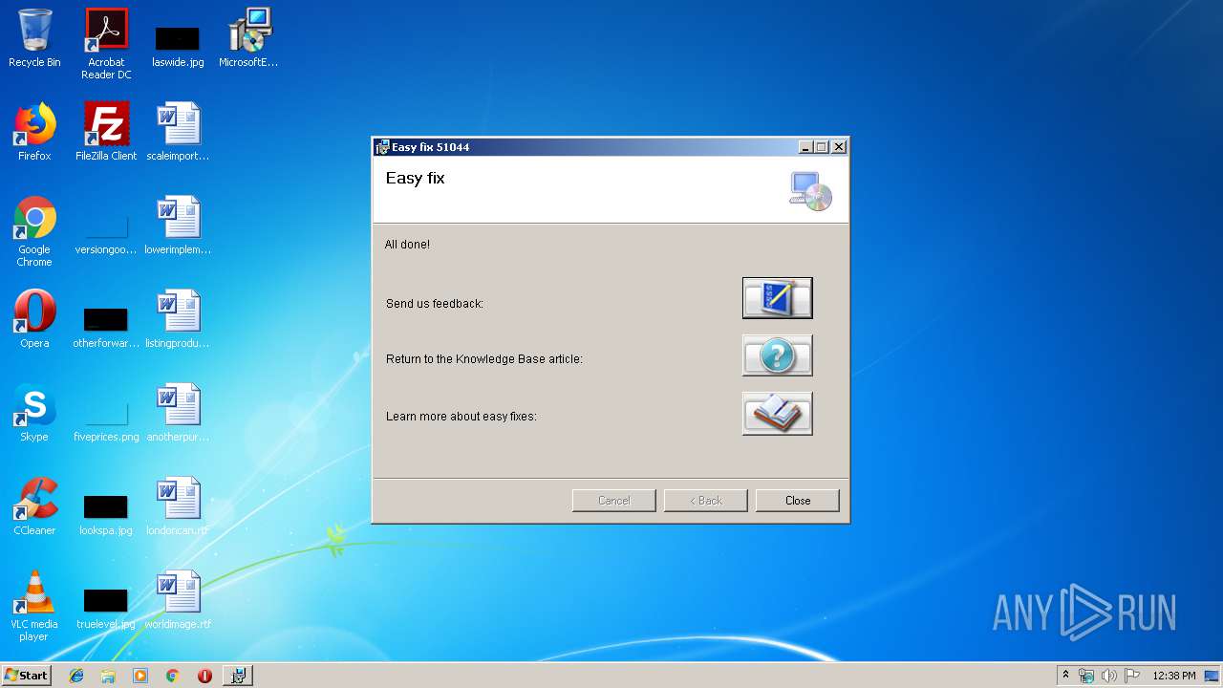This screenshot has width=1223, height=688.
Task: Close Easy fix window via title bar X
Action: [x=838, y=147]
